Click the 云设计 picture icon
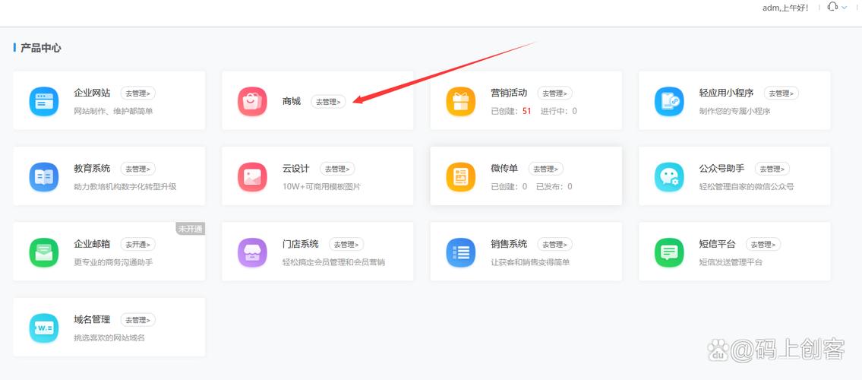Viewport: 862px width, 380px height. pyautogui.click(x=252, y=176)
